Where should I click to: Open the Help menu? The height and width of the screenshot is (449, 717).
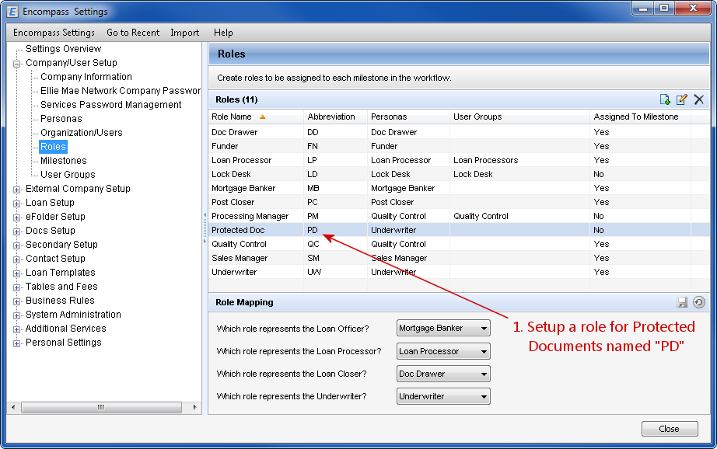click(x=223, y=33)
